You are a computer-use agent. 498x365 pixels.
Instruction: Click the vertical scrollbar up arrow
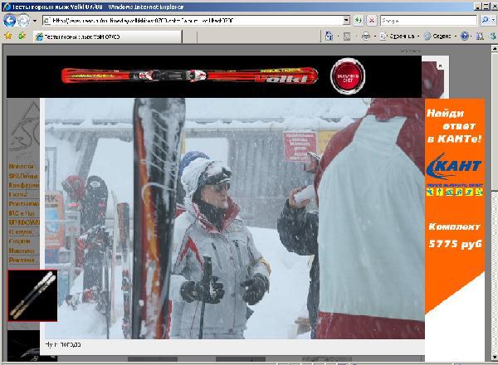495,49
